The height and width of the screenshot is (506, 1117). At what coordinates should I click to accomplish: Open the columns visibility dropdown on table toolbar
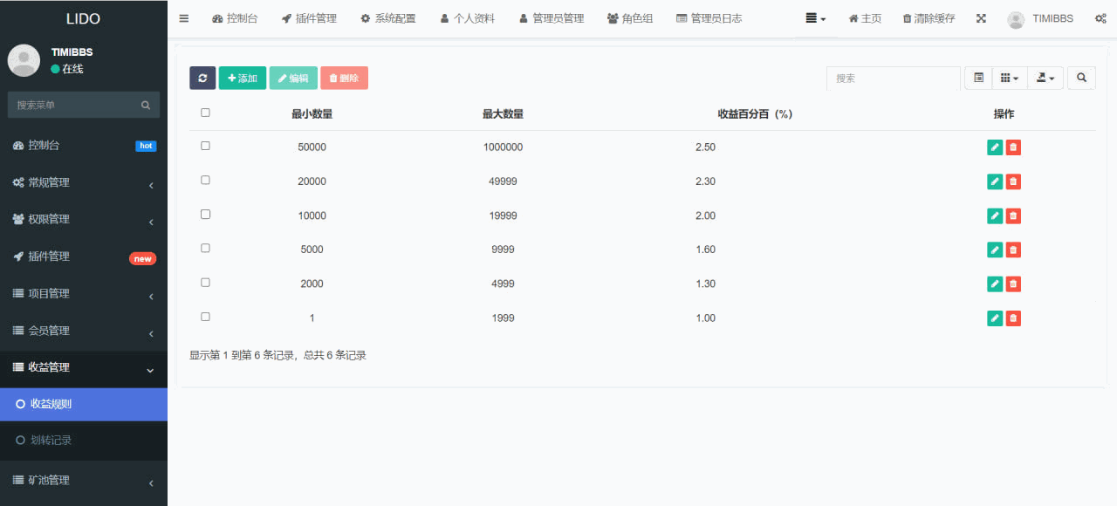click(x=1009, y=78)
